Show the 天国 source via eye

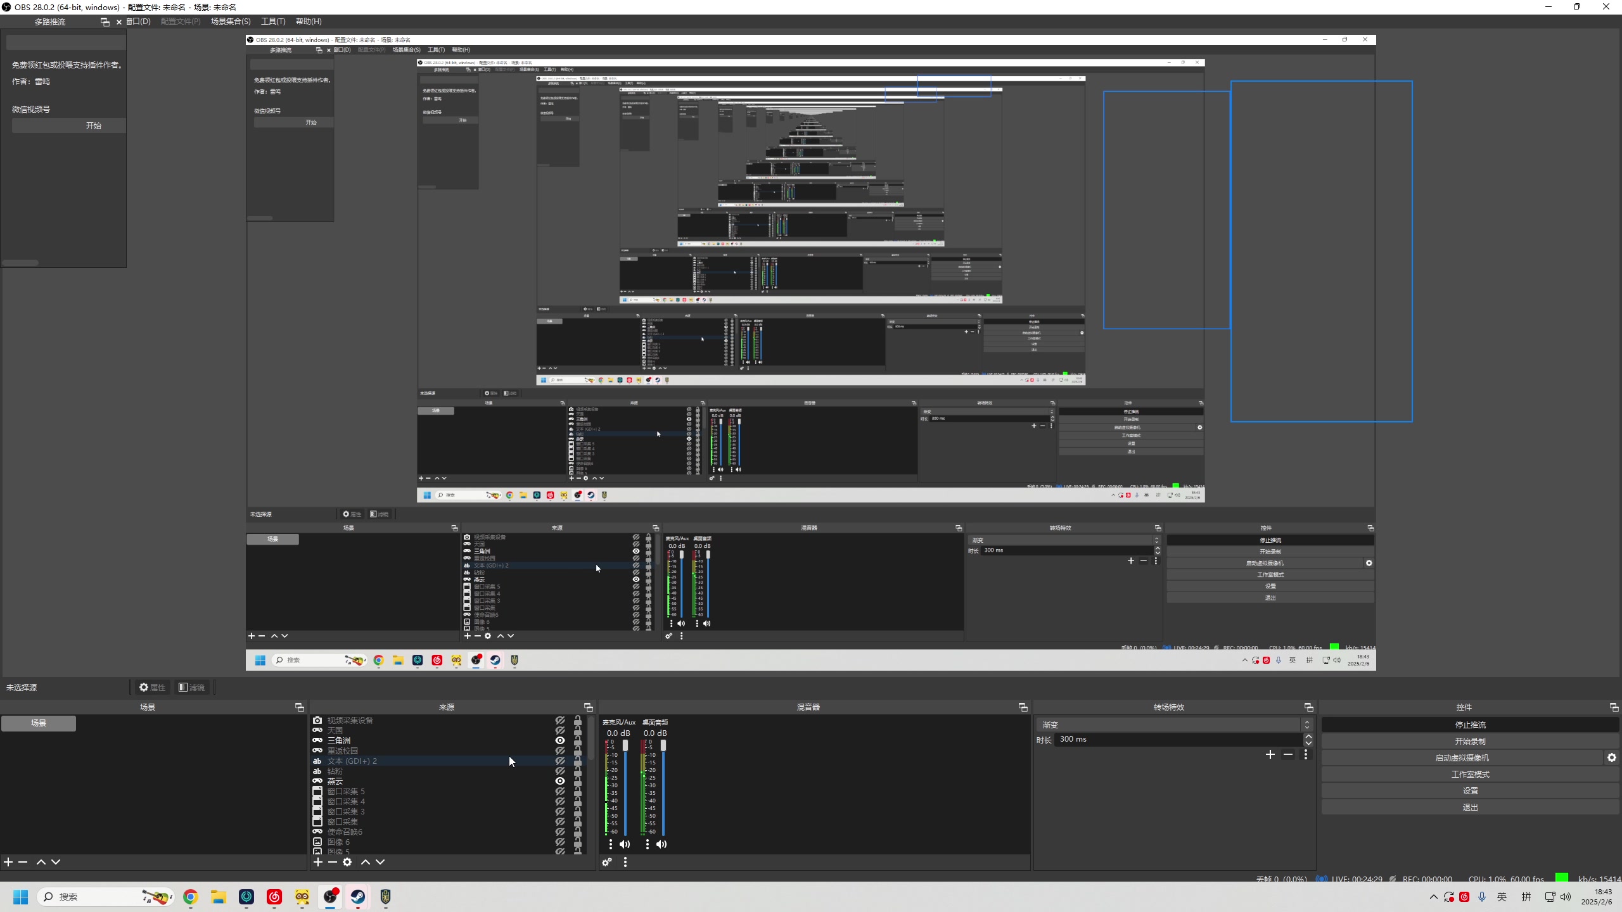pos(560,730)
